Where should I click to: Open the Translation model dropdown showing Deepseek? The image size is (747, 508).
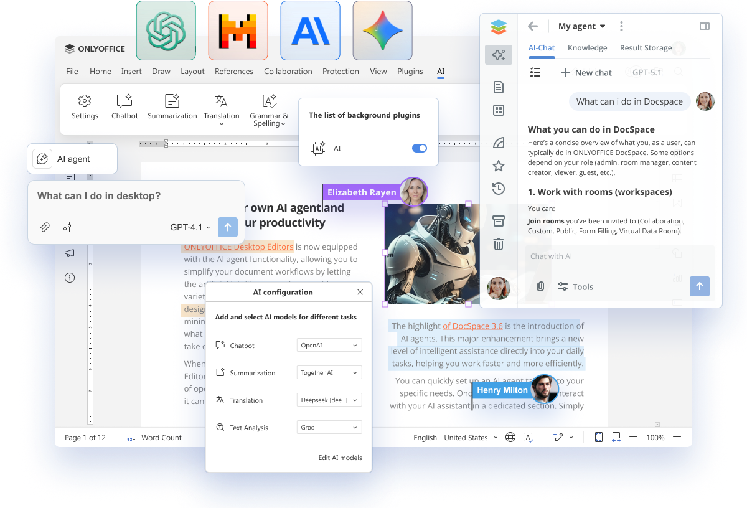click(329, 400)
